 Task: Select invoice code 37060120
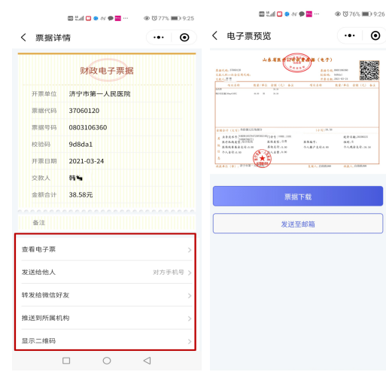coord(84,111)
